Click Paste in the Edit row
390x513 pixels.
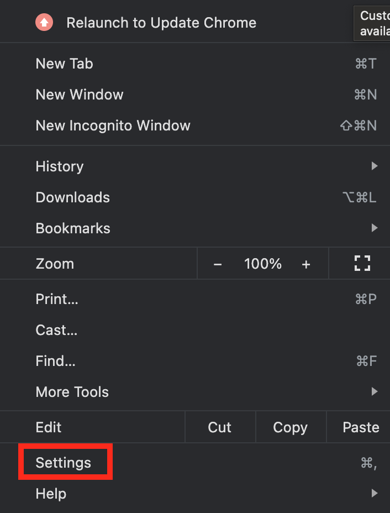360,427
